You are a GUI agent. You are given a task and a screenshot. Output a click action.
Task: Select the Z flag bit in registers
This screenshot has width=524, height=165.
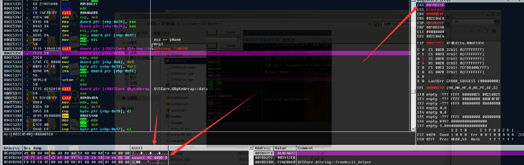[423, 63]
